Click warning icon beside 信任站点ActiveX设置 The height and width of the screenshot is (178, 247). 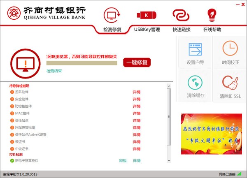click(12, 134)
